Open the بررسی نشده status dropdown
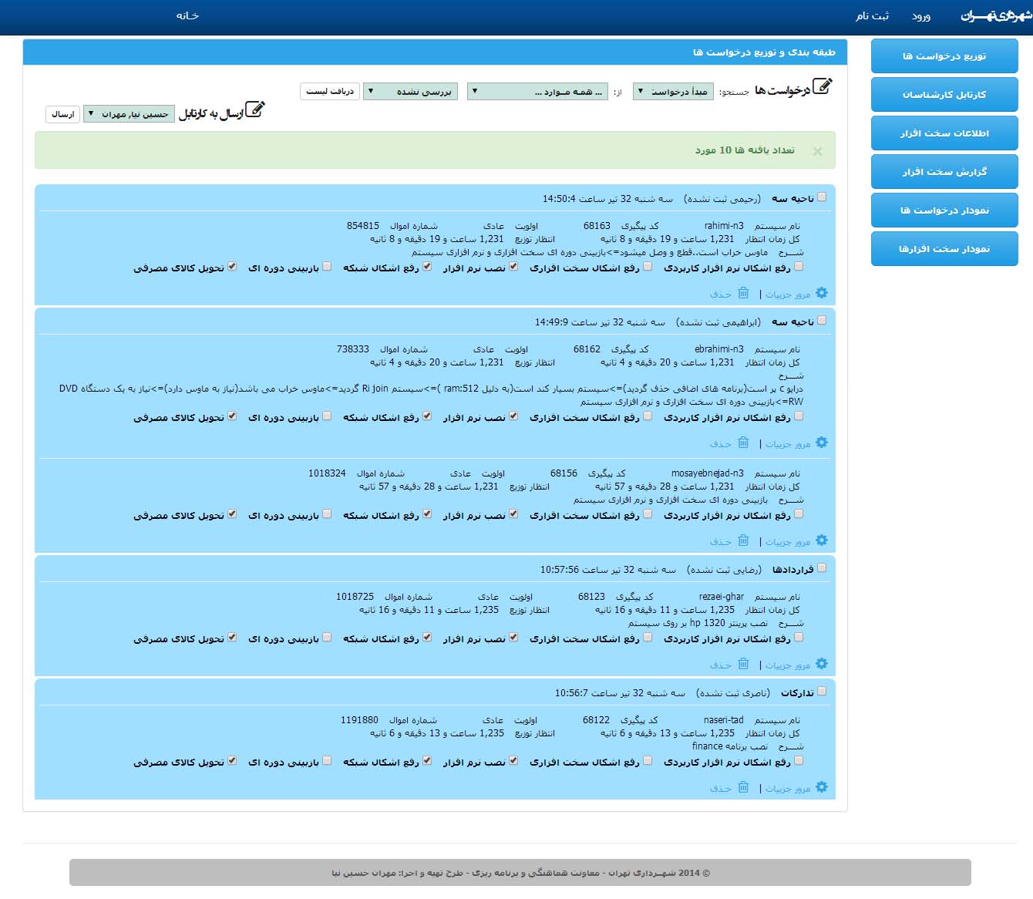The height and width of the screenshot is (899, 1033). click(410, 92)
